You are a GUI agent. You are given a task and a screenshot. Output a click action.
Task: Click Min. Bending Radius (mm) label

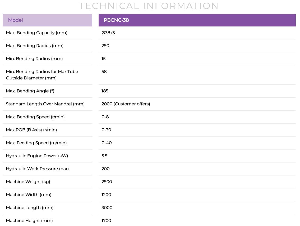[34, 58]
